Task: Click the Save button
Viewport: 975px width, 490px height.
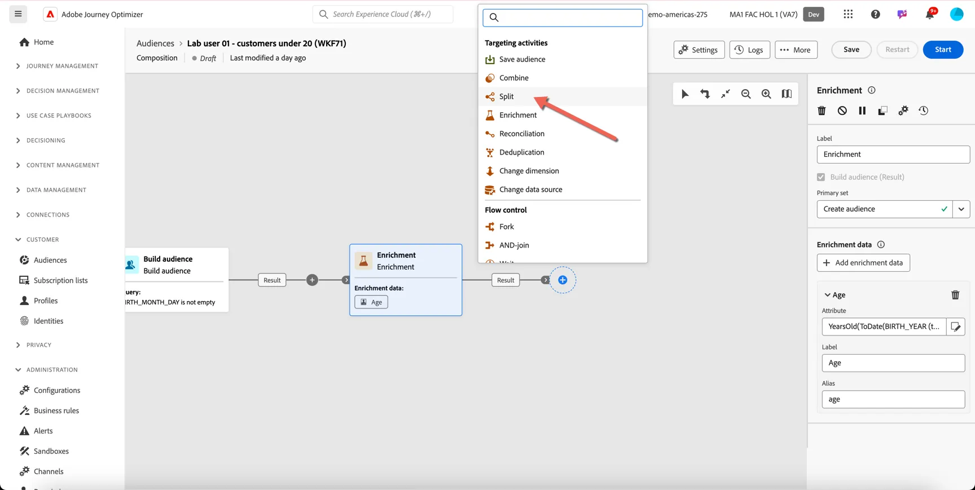Action: click(x=851, y=50)
